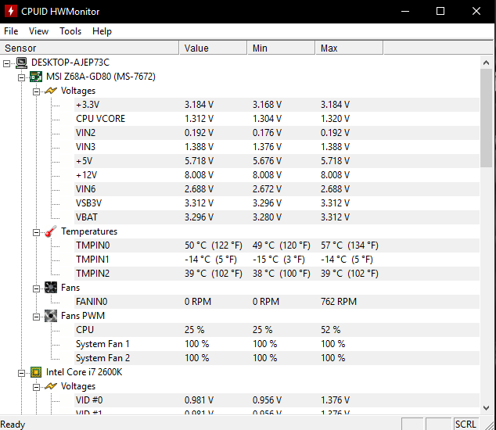
Task: Click the Temperatures thermometer icon
Action: 51,231
